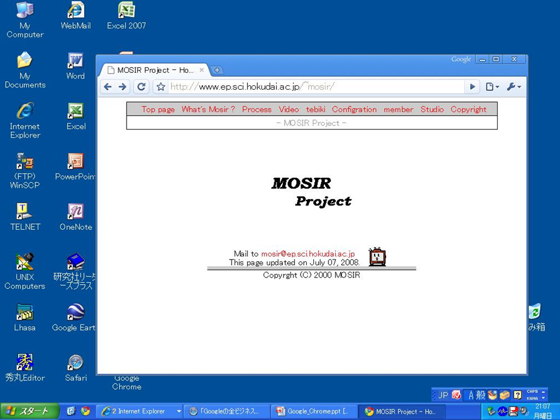Open Excel 2007 desktop shortcut
The height and width of the screenshot is (420, 560).
tap(127, 16)
